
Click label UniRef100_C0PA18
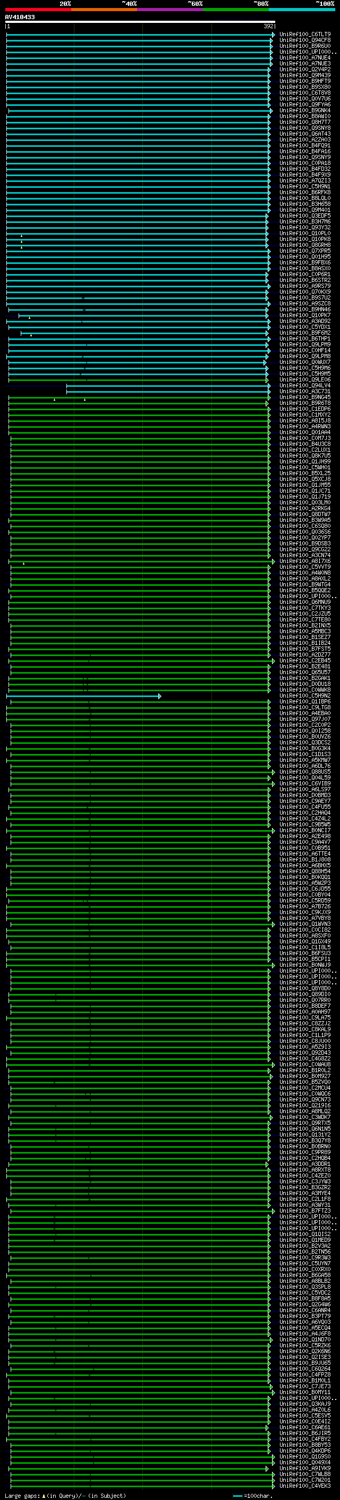pos(305,163)
